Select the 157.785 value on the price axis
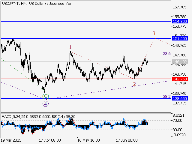 point(180,7)
